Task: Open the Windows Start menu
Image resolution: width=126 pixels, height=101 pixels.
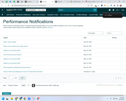Action: pyautogui.click(x=3, y=99)
